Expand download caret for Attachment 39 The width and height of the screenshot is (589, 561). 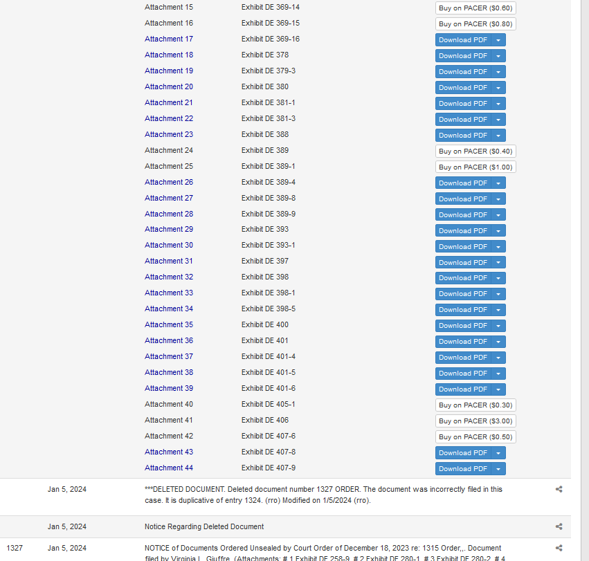point(498,389)
